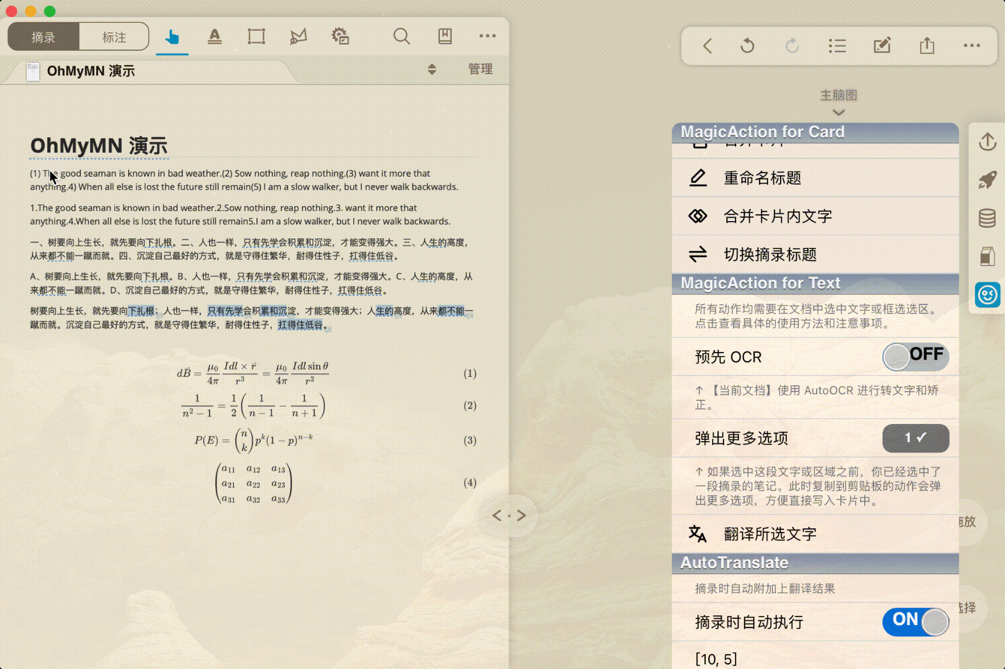Screen dimensions: 1005x669
Task: Undo the last mind map action
Action: pos(747,46)
